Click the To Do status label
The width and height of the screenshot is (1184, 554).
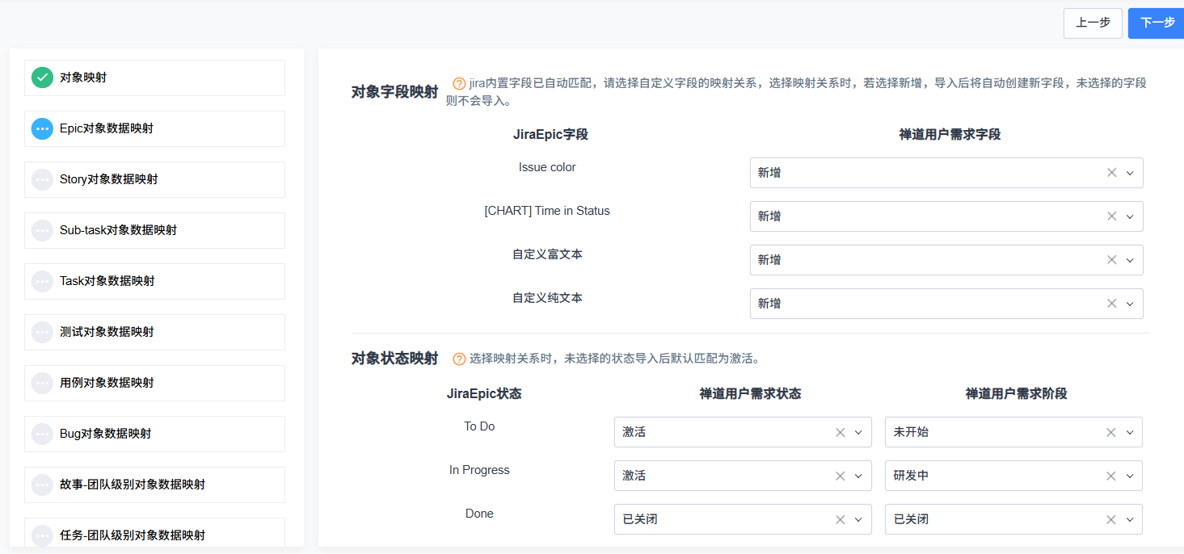click(x=479, y=426)
